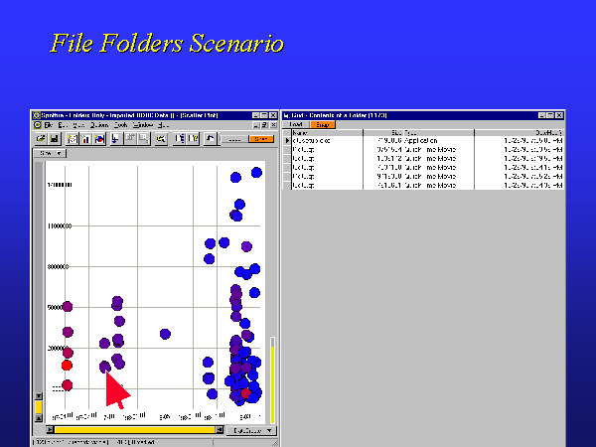Click the Open file toolbar icon

tap(41, 139)
